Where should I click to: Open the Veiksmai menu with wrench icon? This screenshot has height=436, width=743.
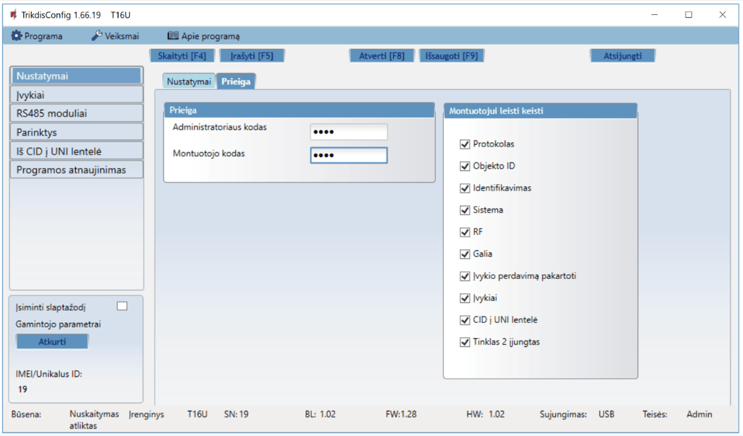click(x=115, y=36)
